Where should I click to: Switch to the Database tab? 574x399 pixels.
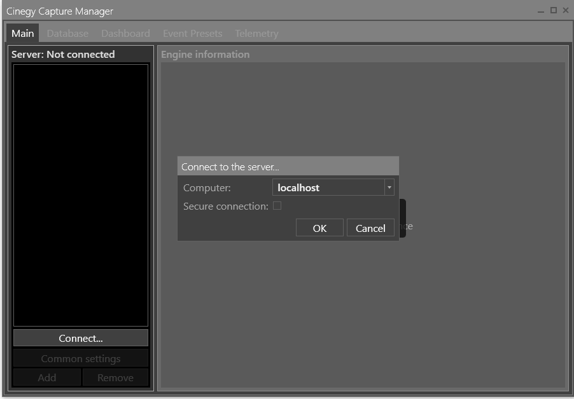pos(67,33)
